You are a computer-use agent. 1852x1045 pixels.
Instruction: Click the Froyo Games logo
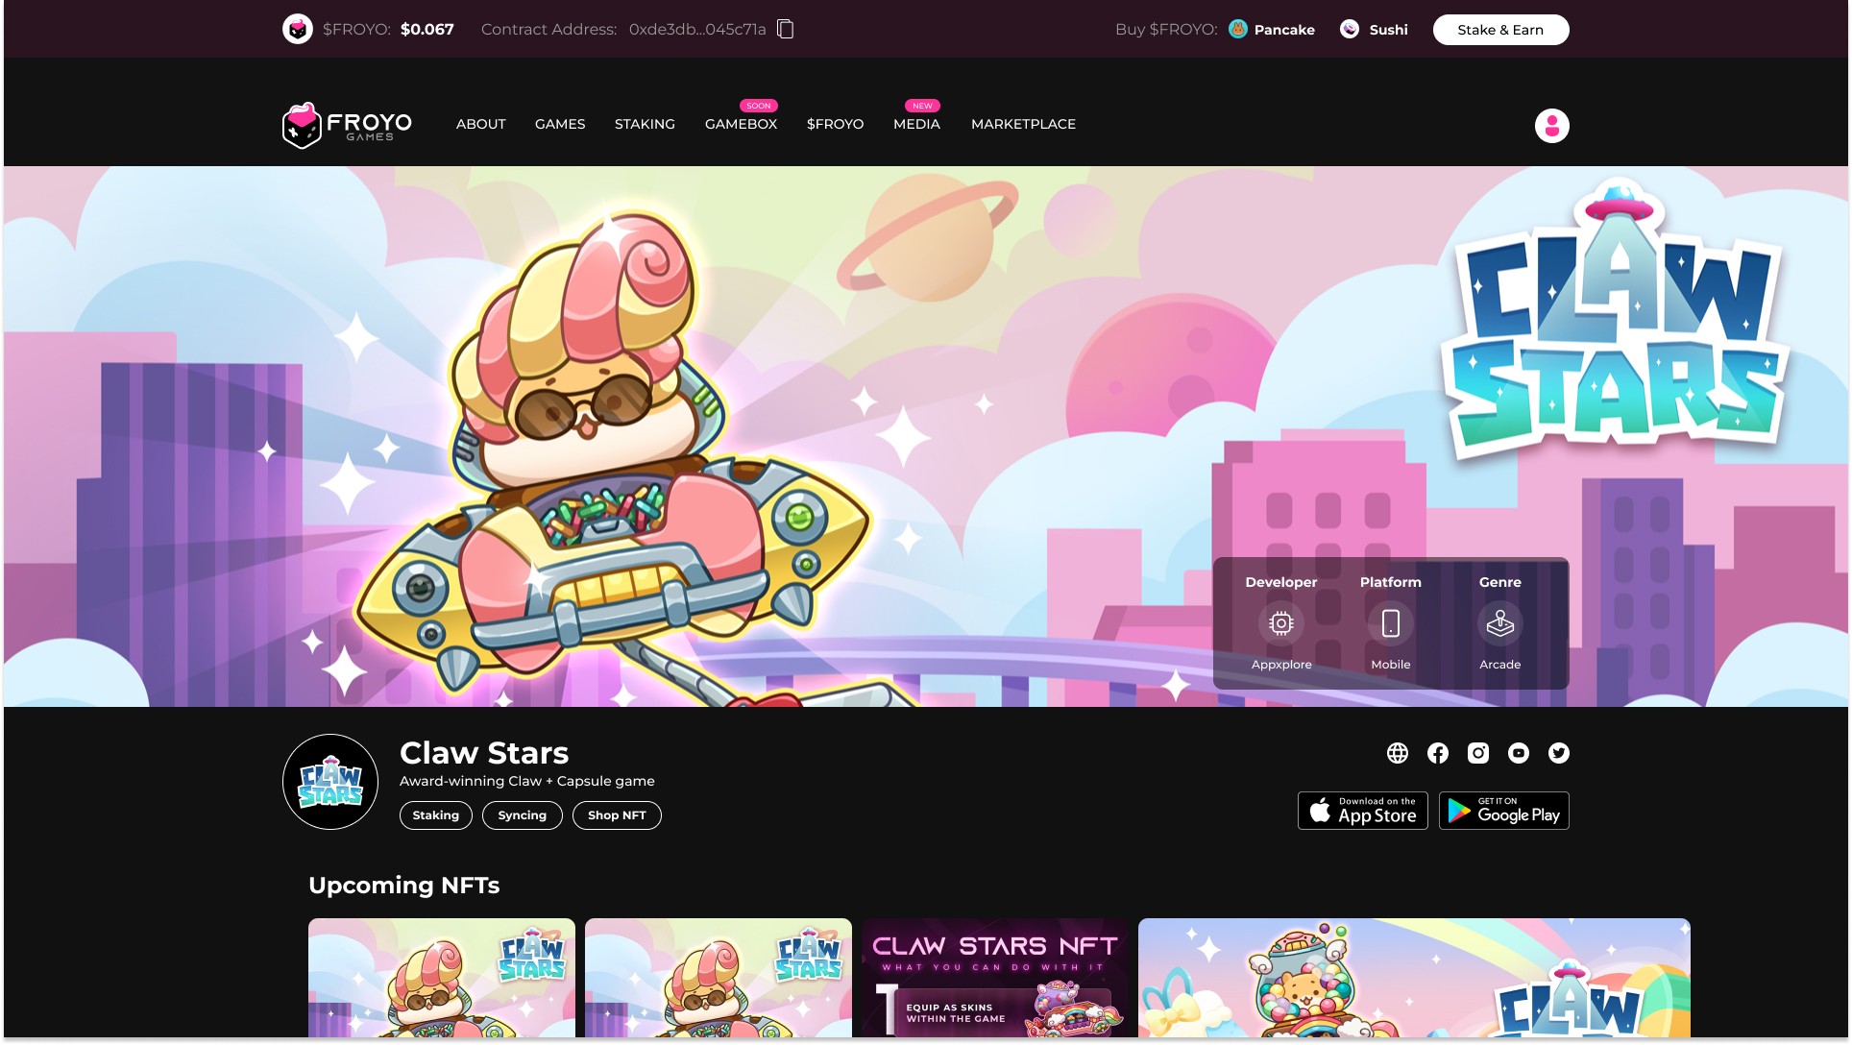point(348,125)
